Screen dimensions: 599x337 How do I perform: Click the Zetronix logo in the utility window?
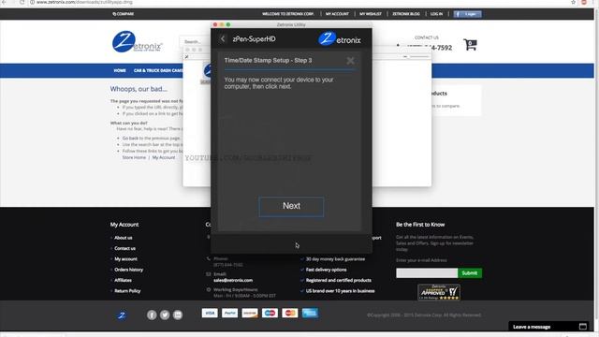[x=339, y=38]
